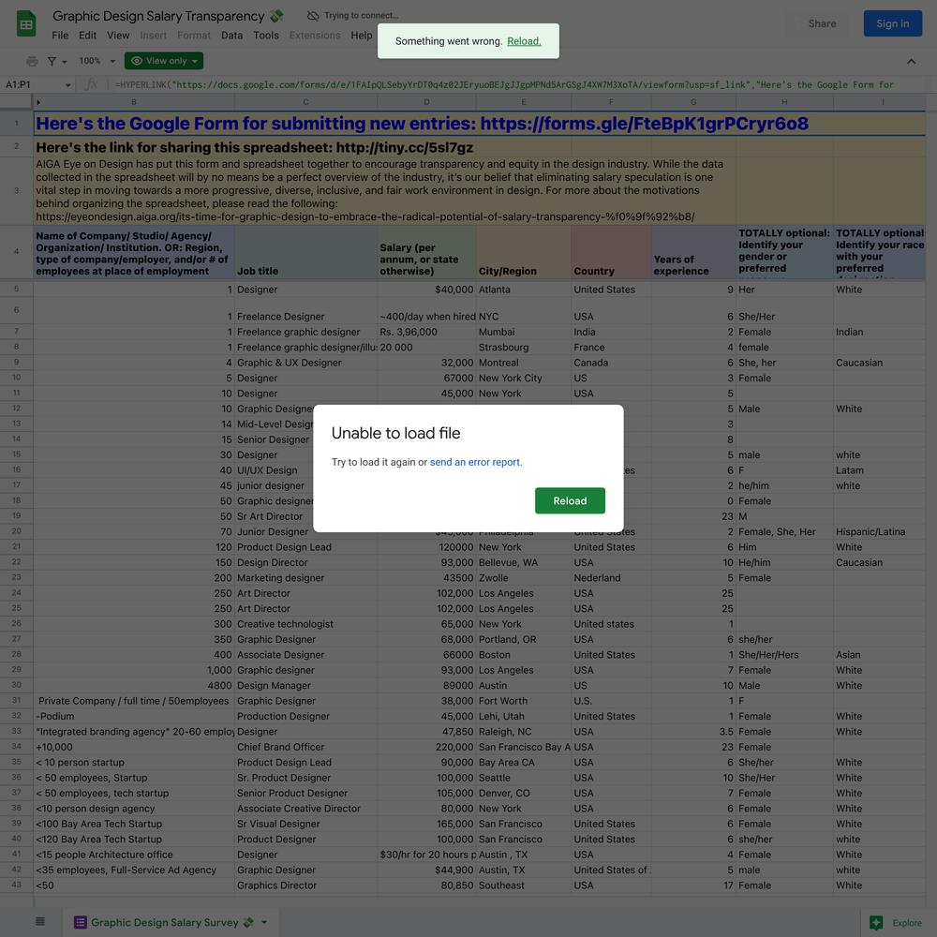This screenshot has height=937, width=937.
Task: Click the Explore star icon
Action: click(876, 923)
